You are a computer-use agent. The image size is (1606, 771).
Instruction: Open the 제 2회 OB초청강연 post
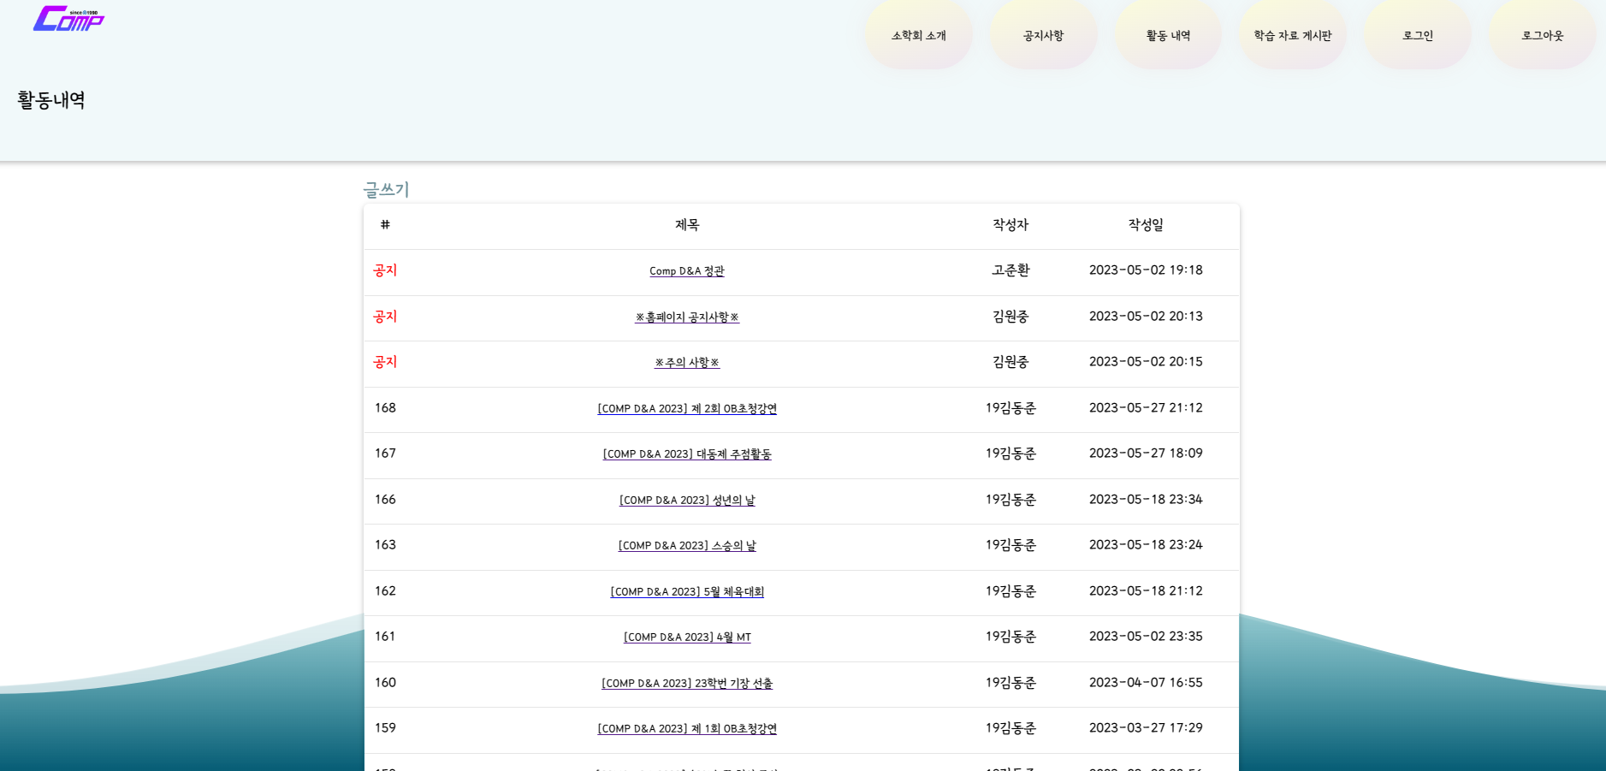686,409
